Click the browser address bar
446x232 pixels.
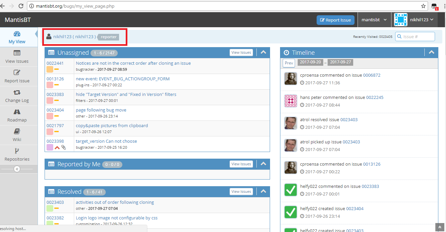(x=227, y=6)
